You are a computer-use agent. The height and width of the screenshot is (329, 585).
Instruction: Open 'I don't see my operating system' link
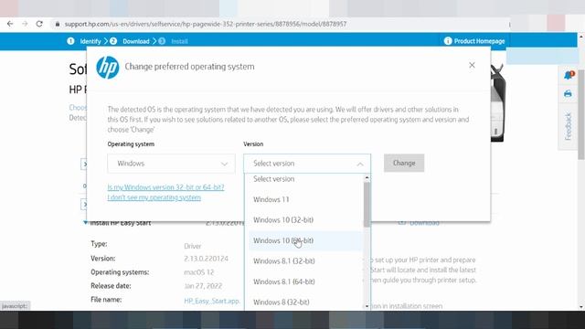pyautogui.click(x=154, y=197)
